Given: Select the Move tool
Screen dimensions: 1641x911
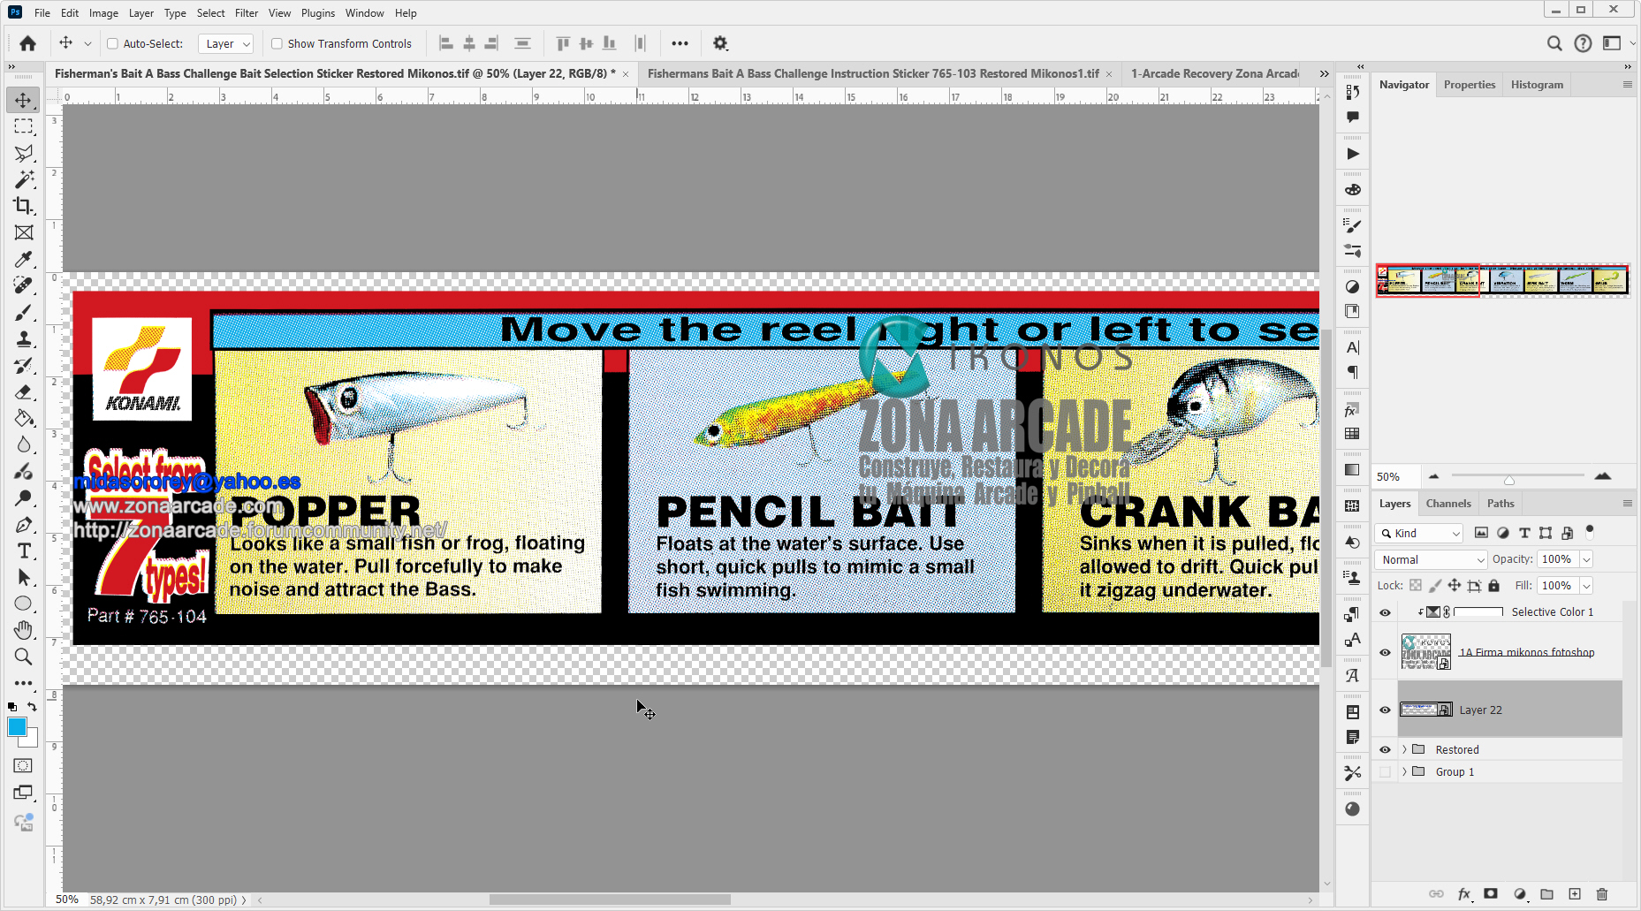Looking at the screenshot, I should pyautogui.click(x=23, y=100).
